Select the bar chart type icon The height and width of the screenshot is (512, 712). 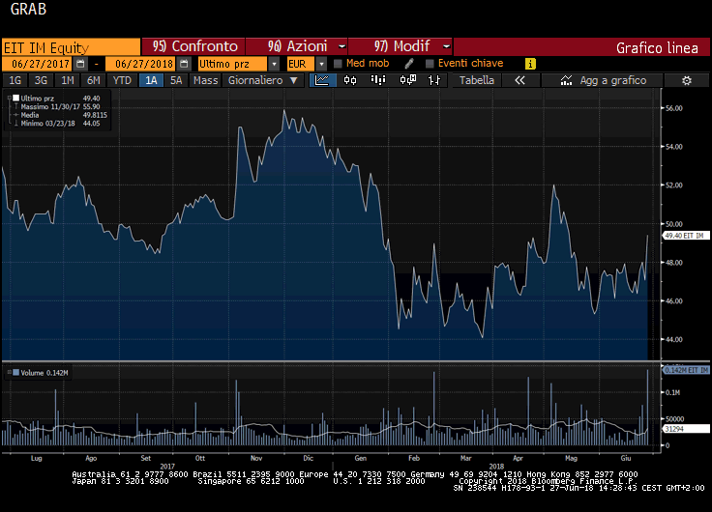click(378, 80)
